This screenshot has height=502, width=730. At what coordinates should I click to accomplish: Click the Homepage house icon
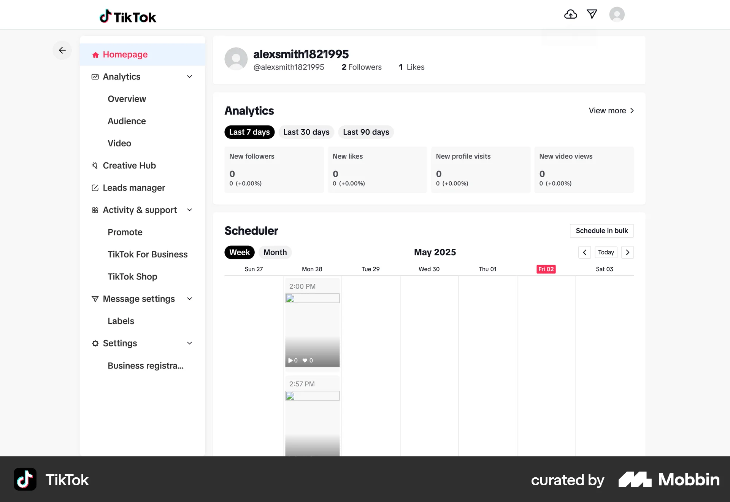95,54
